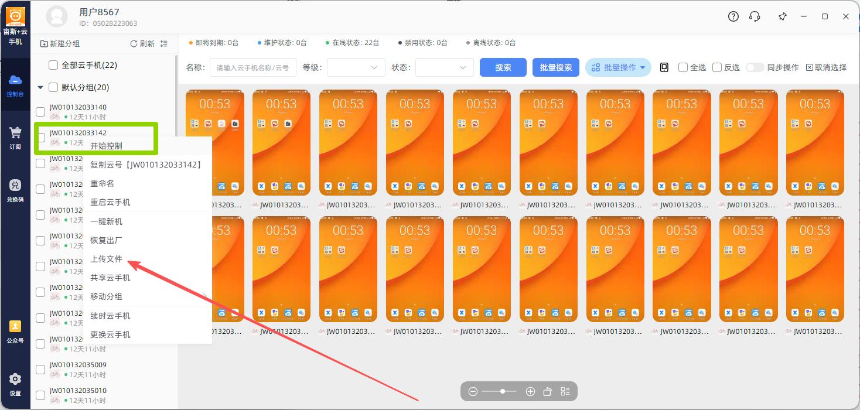Image resolution: width=860 pixels, height=410 pixels.
Task: Select 一键新机 in the context menu
Action: (148, 221)
